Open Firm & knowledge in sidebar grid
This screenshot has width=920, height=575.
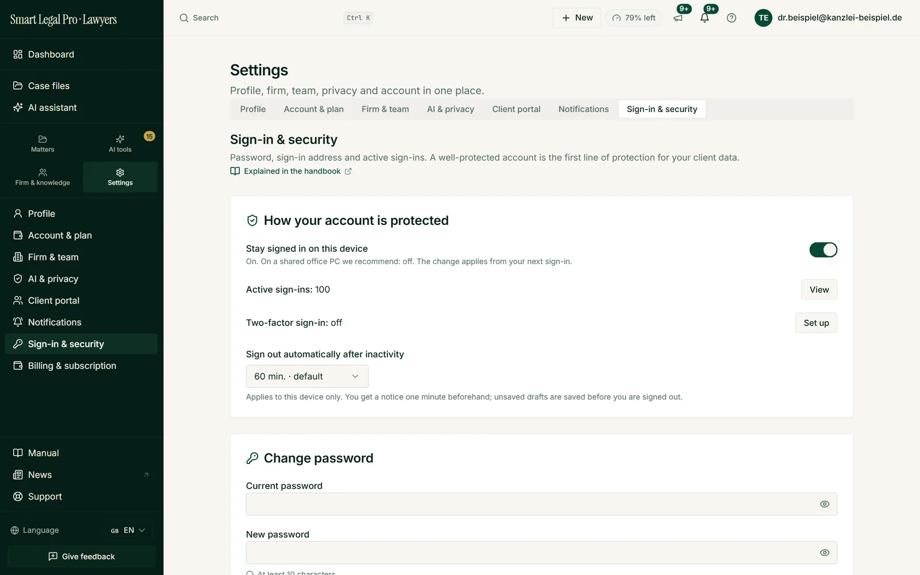tap(43, 177)
